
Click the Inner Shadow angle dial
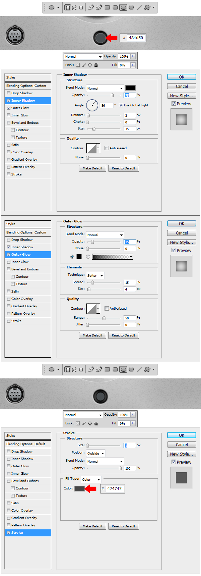point(92,105)
